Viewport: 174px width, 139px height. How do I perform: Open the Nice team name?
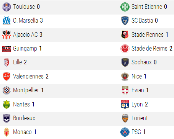tap(137, 77)
